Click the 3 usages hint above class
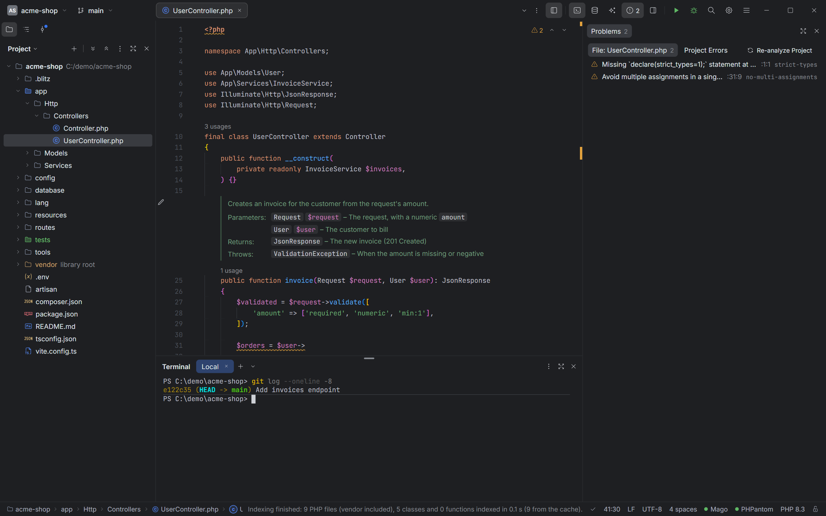 coord(218,127)
